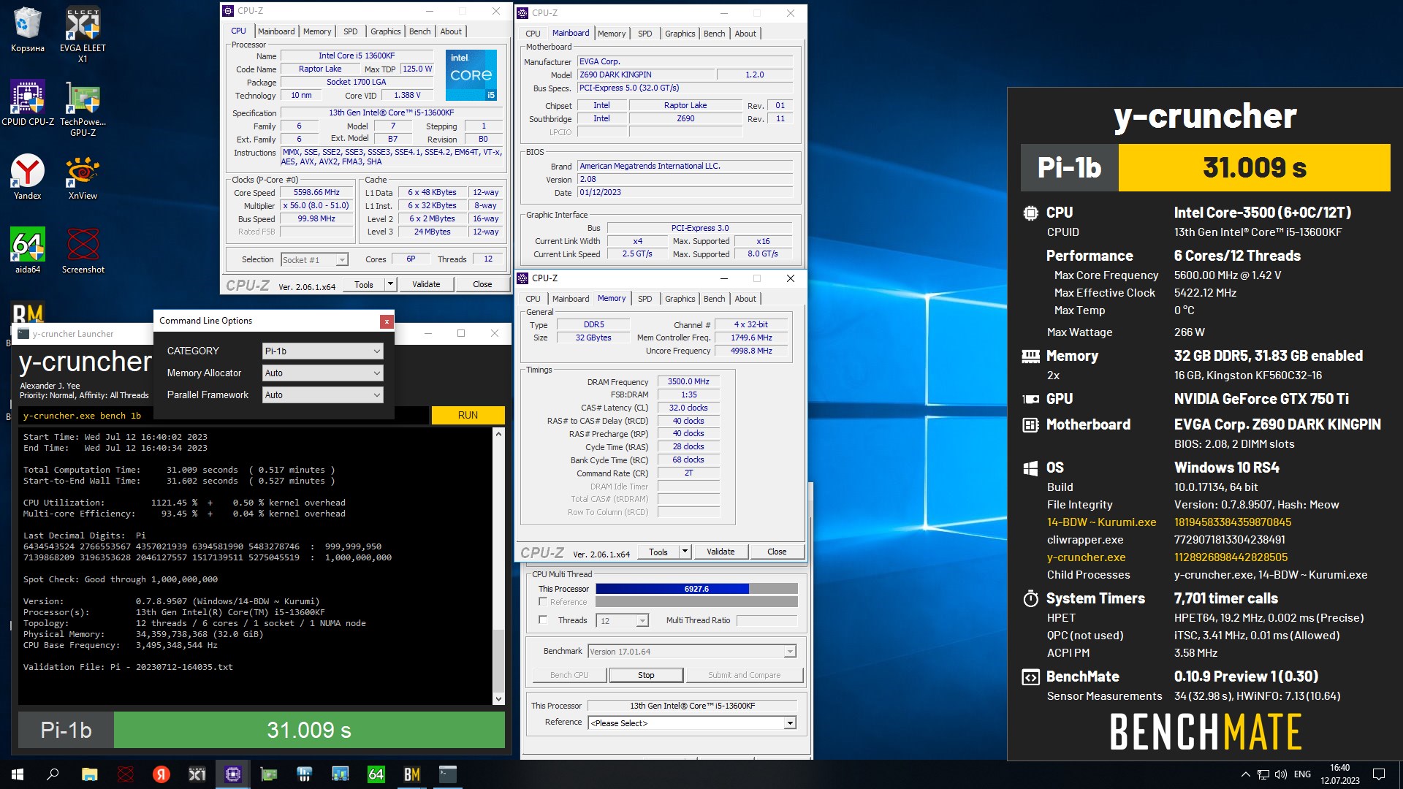Click the Intel Core i5 logo in CPU-Z

471,75
